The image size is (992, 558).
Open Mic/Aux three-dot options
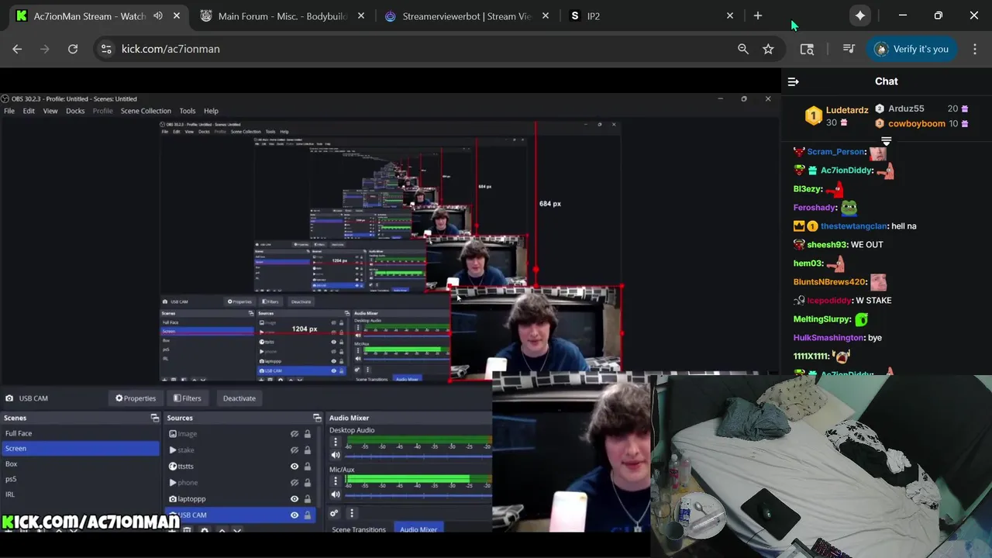coord(336,481)
